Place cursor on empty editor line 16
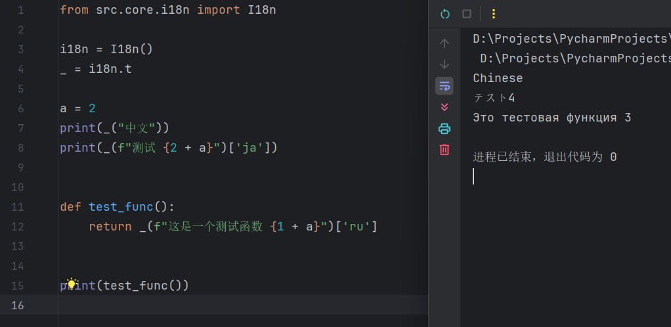This screenshot has width=671, height=327. tap(243, 305)
